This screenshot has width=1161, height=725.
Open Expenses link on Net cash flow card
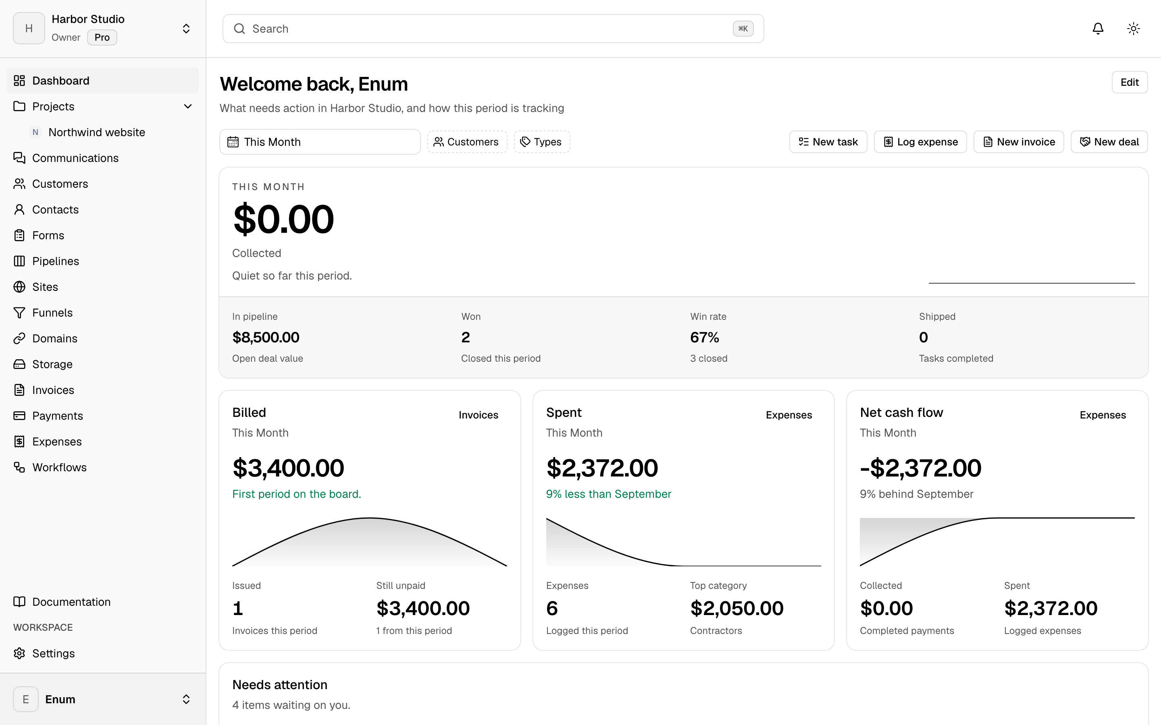(1103, 415)
